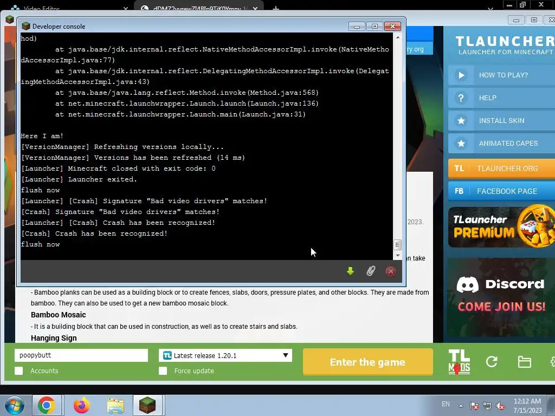Click the browser tab list chevron

coord(490,9)
